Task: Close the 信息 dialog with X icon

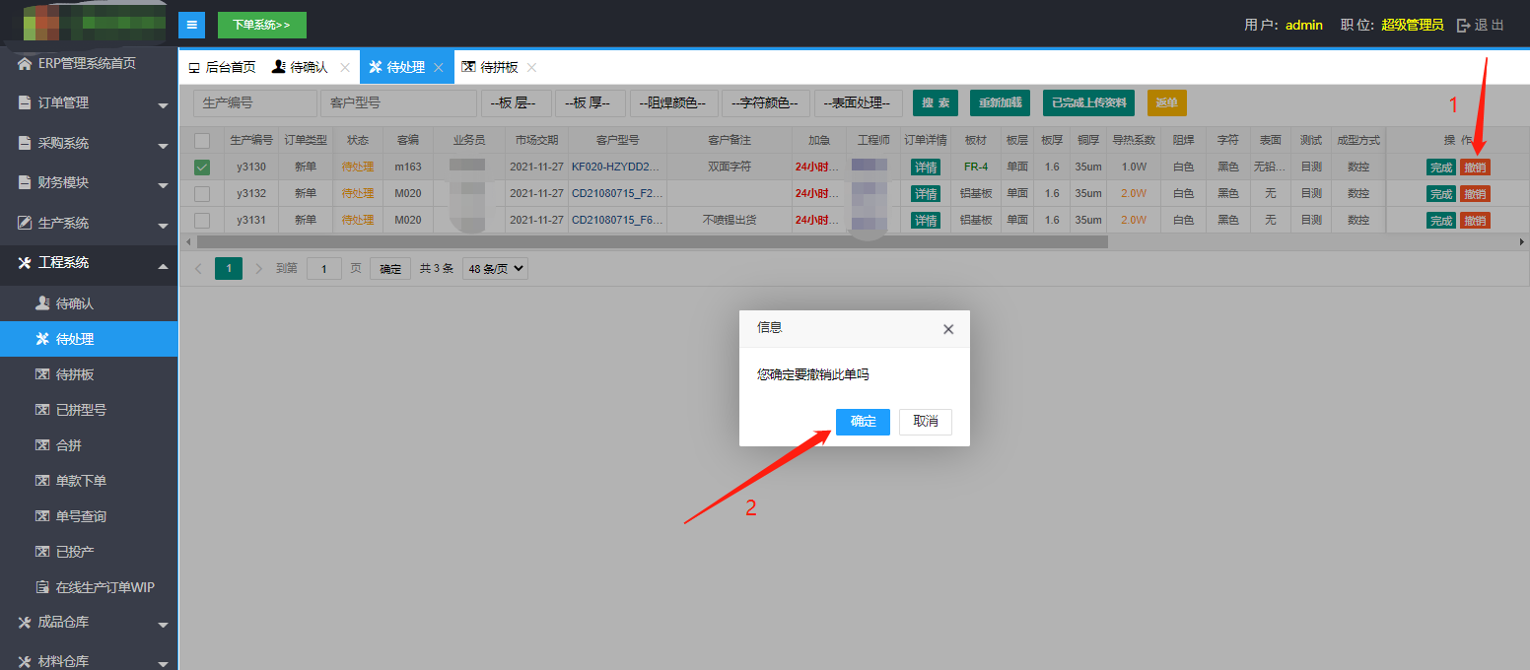Action: click(948, 329)
